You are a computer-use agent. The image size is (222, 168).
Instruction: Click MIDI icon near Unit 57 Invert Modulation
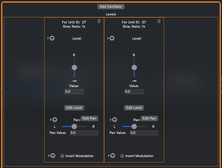click(113, 156)
